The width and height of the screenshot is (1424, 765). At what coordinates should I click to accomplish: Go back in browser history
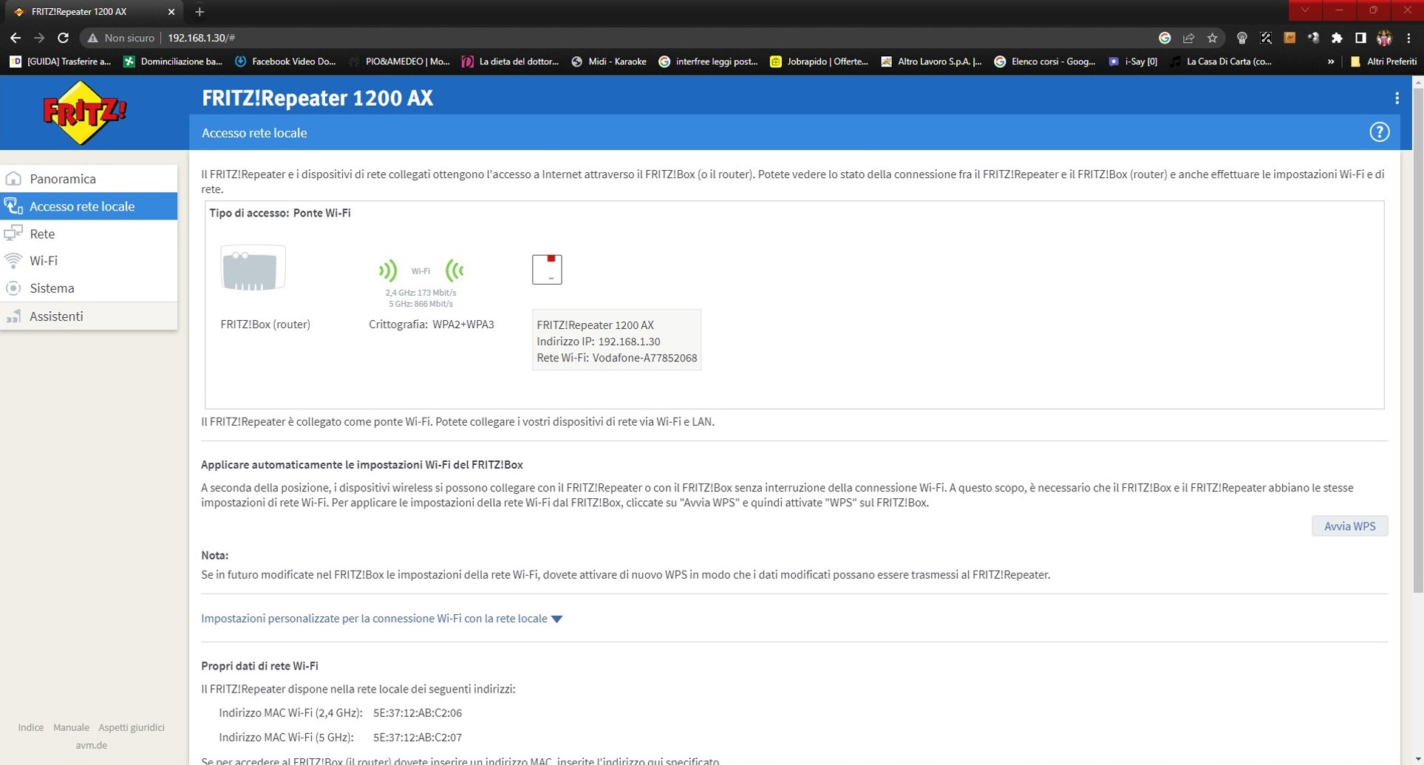point(16,38)
